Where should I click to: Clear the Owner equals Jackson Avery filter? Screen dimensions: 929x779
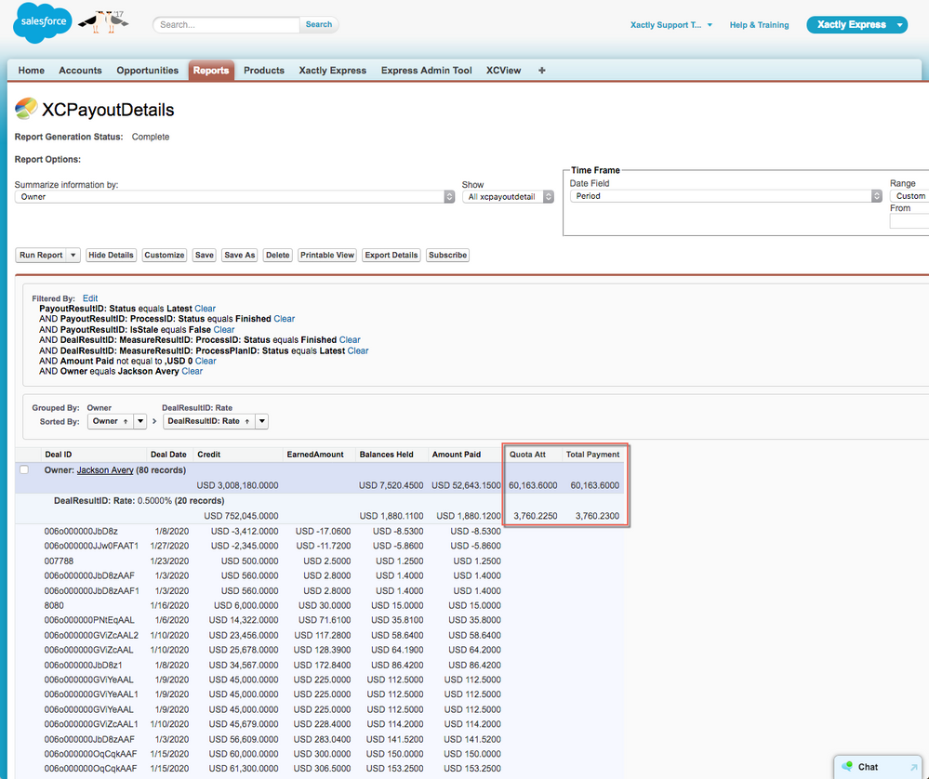click(x=192, y=372)
